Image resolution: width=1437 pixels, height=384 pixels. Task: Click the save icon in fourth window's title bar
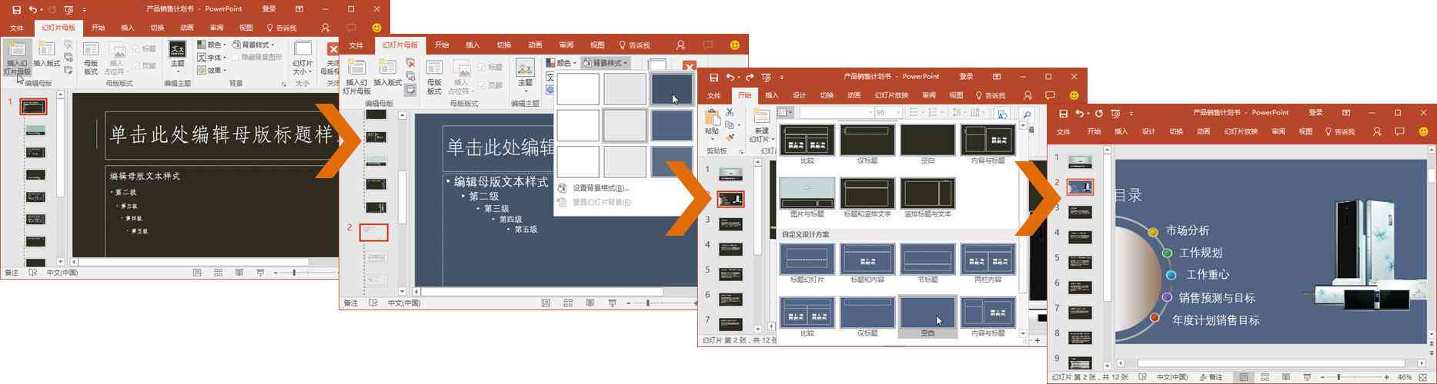coord(1063,113)
